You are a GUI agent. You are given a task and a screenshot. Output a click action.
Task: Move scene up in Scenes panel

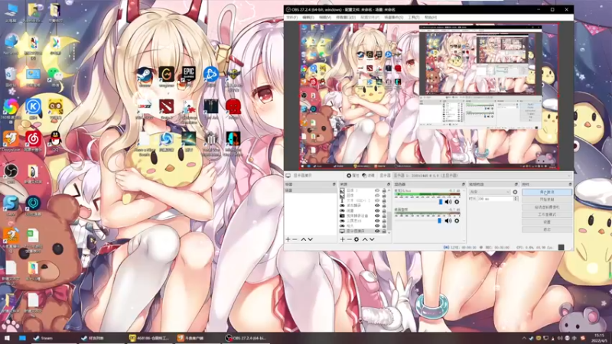tap(303, 239)
